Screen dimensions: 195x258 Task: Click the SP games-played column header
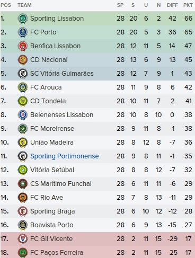click(x=120, y=5)
